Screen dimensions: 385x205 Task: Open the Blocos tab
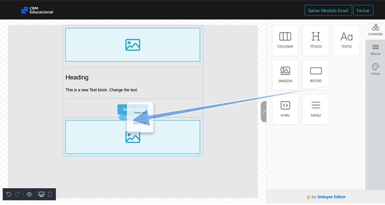tap(375, 50)
